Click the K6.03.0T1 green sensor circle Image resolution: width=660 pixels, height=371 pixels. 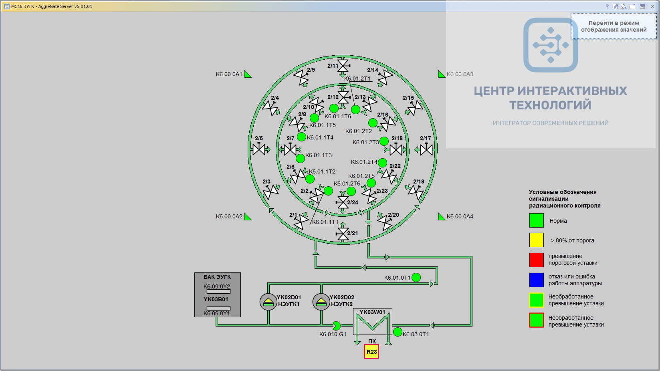398,332
